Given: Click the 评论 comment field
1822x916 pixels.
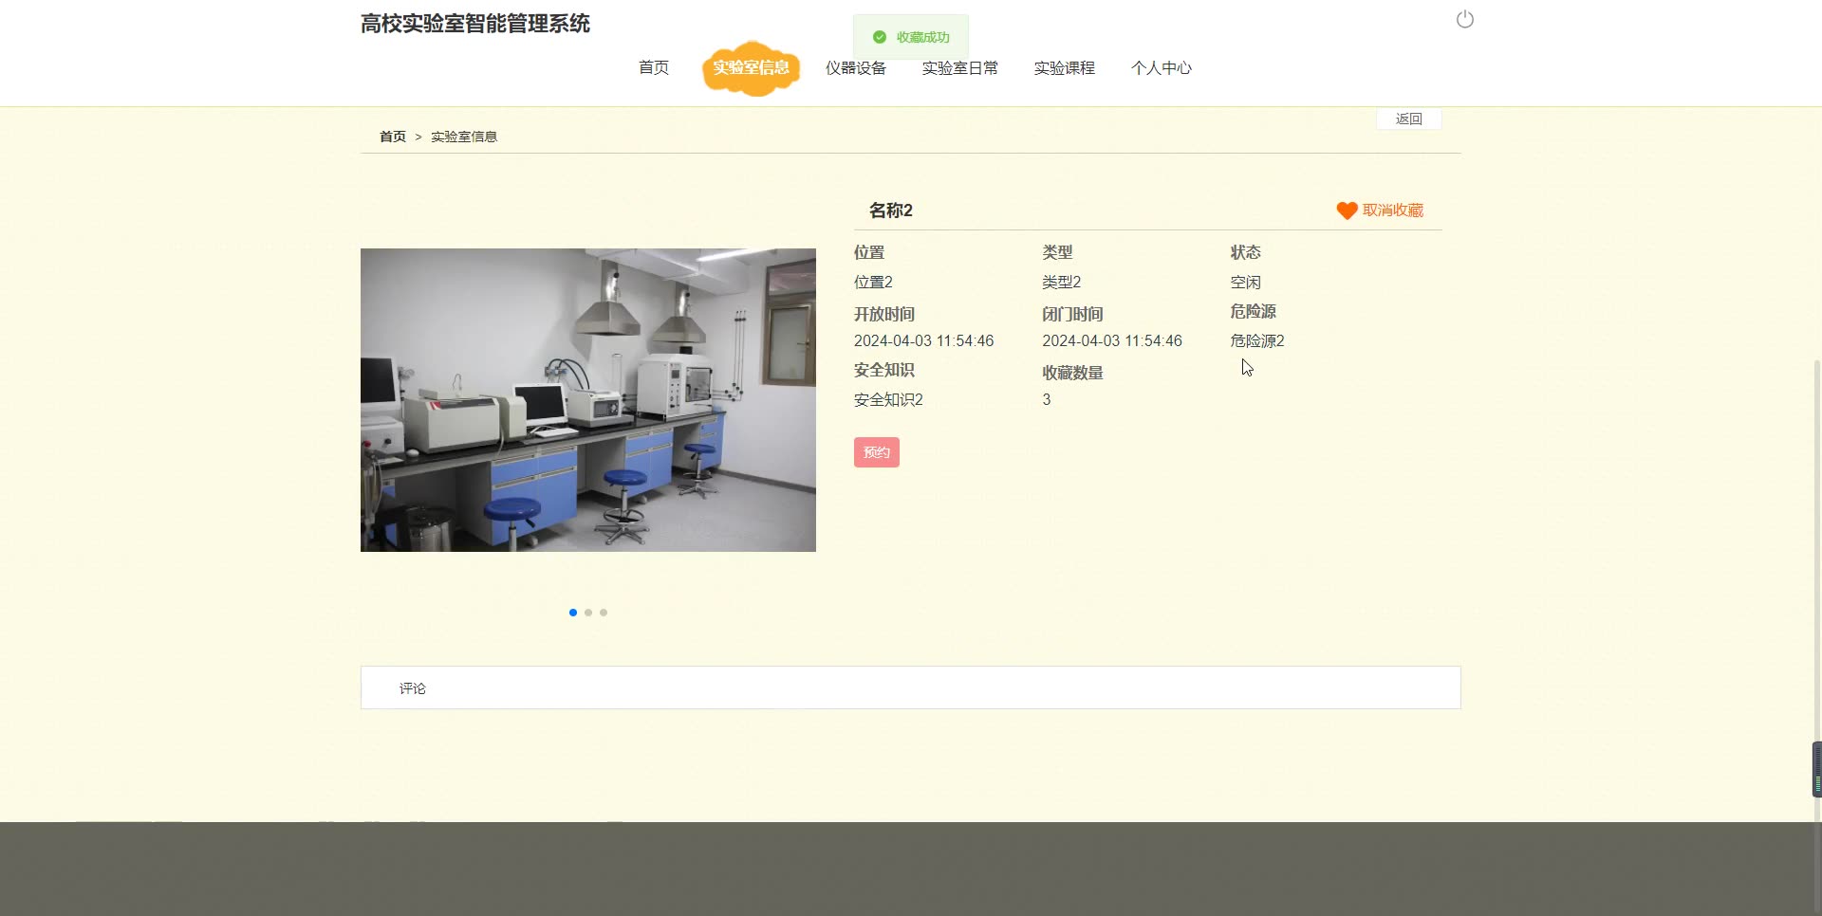Looking at the screenshot, I should [664, 687].
